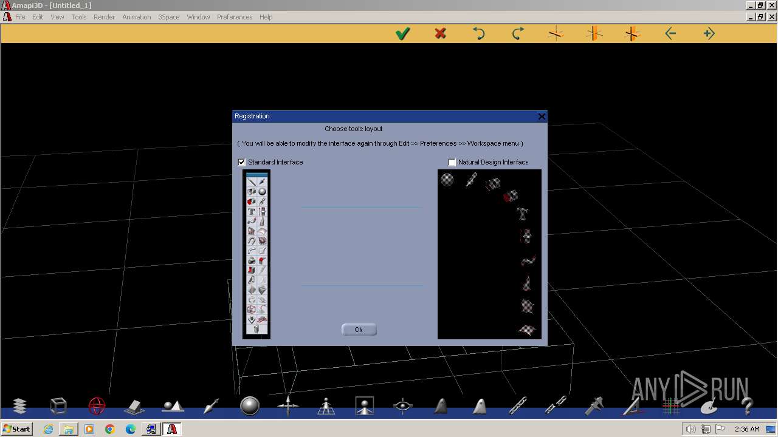Click the dark ghost hide icon

click(441, 405)
